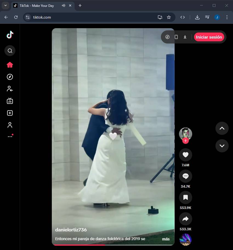Click the Upload plus icon in sidebar
Viewport: 233px width, 250px height.
click(x=10, y=113)
